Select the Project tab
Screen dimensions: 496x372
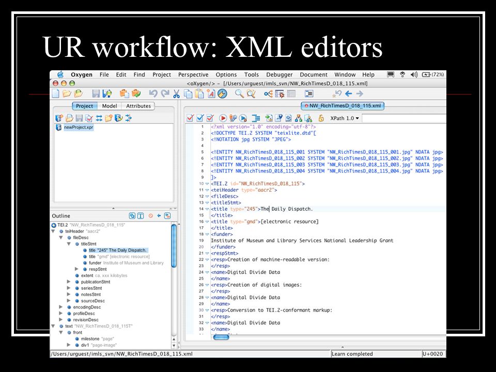[84, 106]
